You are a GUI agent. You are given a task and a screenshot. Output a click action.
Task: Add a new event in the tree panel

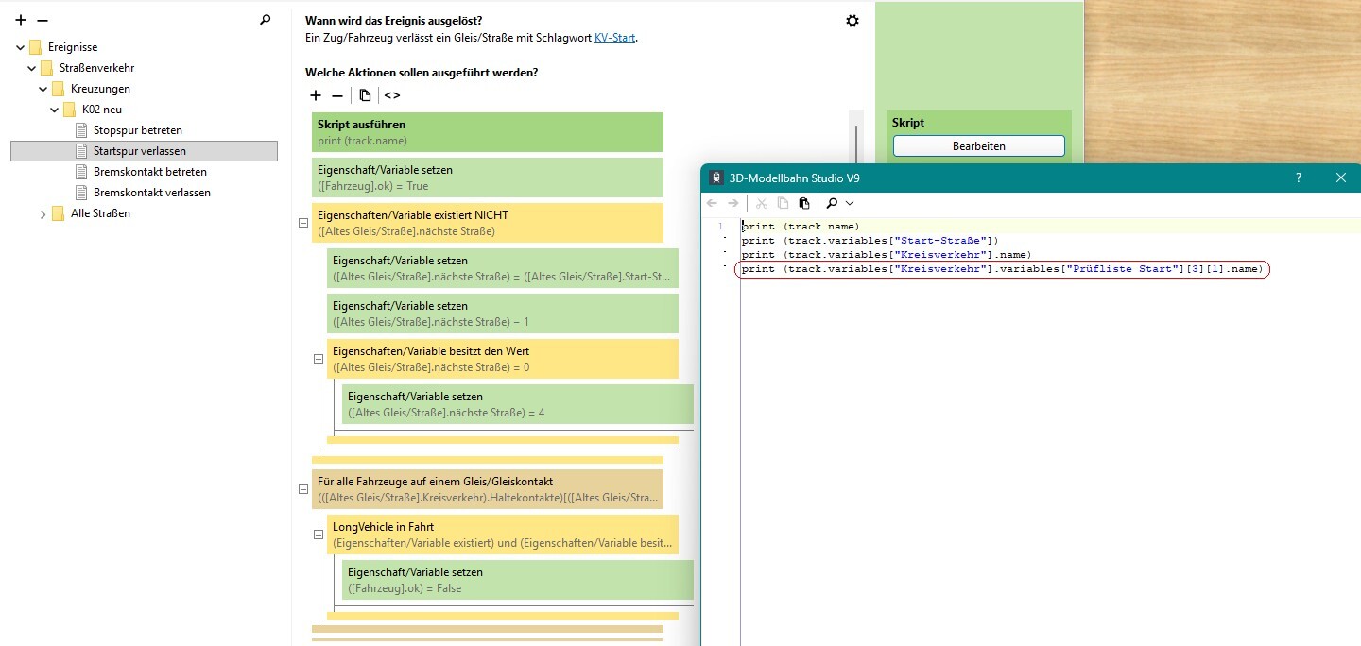[21, 20]
